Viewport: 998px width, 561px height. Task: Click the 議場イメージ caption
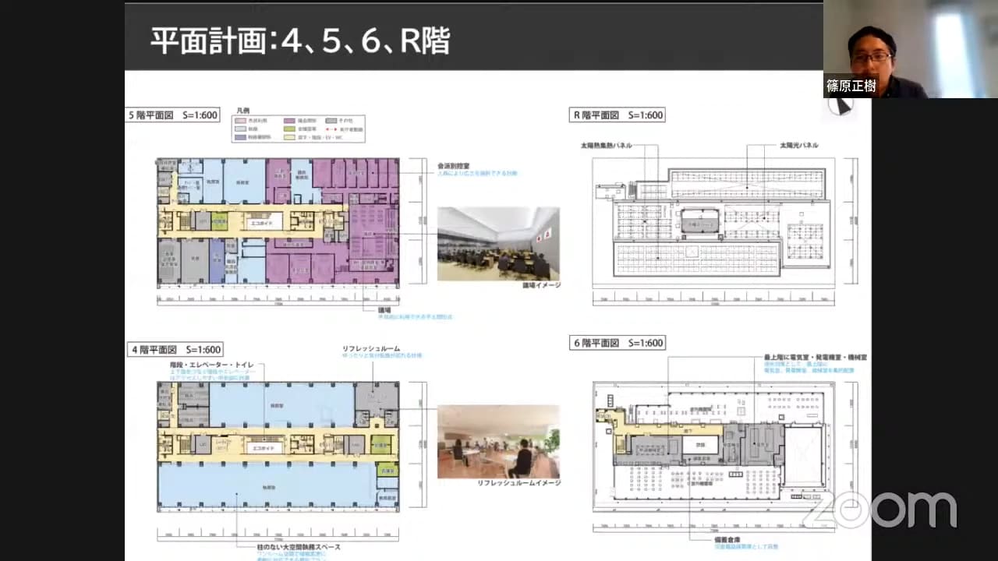click(541, 285)
